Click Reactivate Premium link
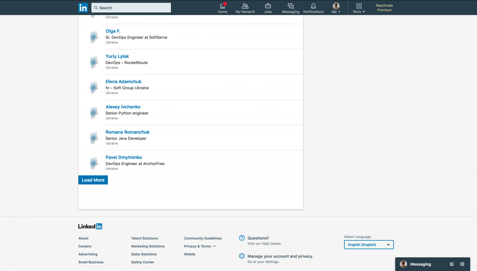477x271 pixels. [x=384, y=8]
